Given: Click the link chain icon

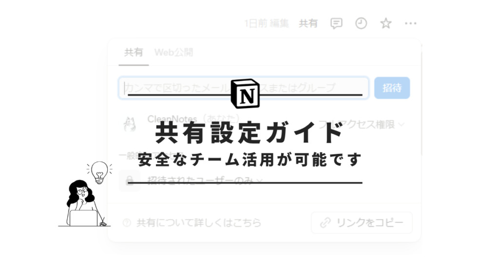Looking at the screenshot, I should 325,223.
